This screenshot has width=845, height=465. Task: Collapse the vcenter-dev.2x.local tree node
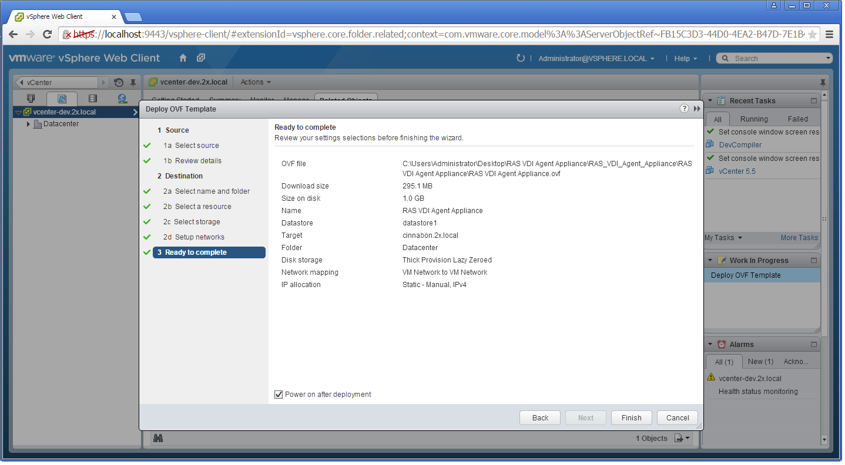point(18,112)
